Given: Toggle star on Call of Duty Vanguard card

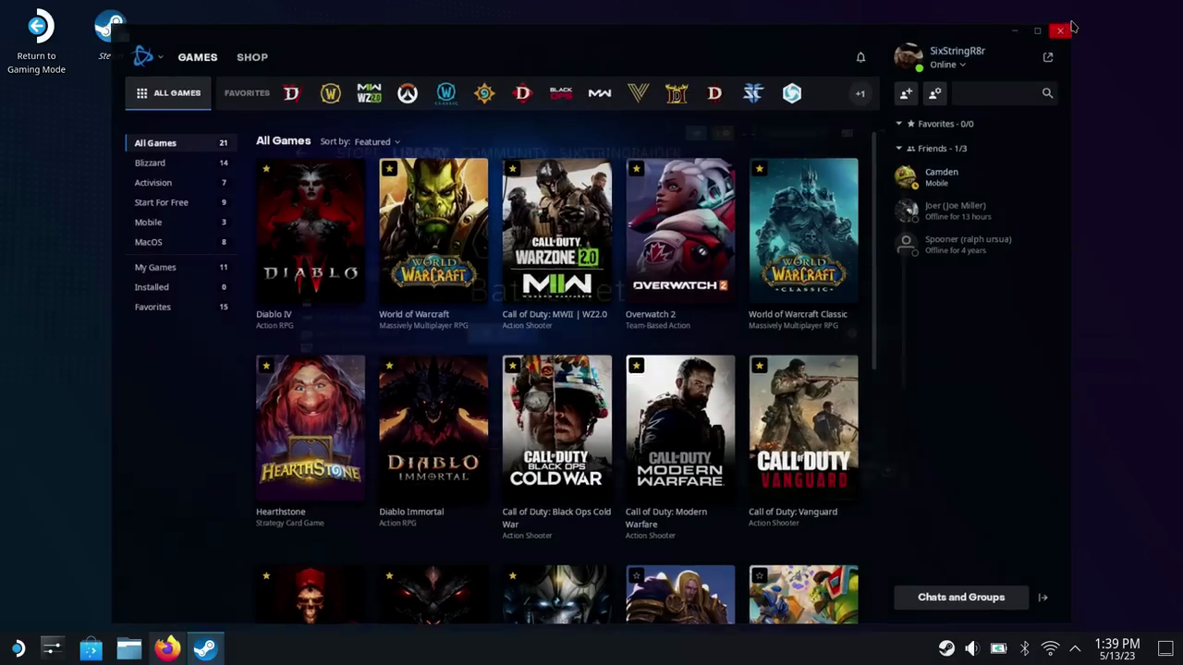Looking at the screenshot, I should 759,366.
